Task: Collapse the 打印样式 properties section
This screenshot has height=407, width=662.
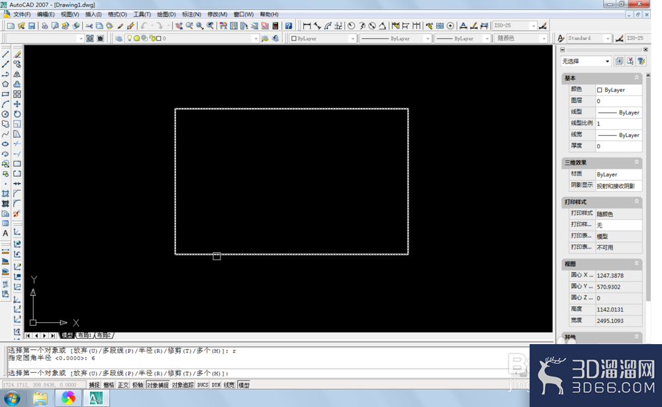Action: click(x=636, y=202)
